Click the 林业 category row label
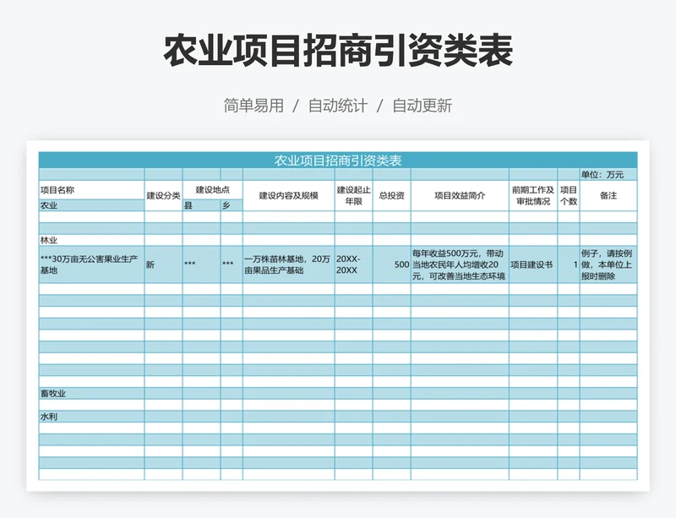Viewport: 676px width, 518px height. coord(91,240)
